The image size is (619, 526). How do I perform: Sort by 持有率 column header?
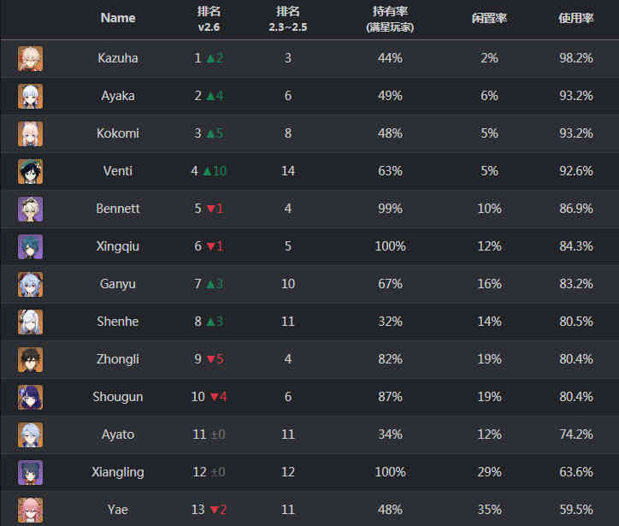(x=390, y=19)
